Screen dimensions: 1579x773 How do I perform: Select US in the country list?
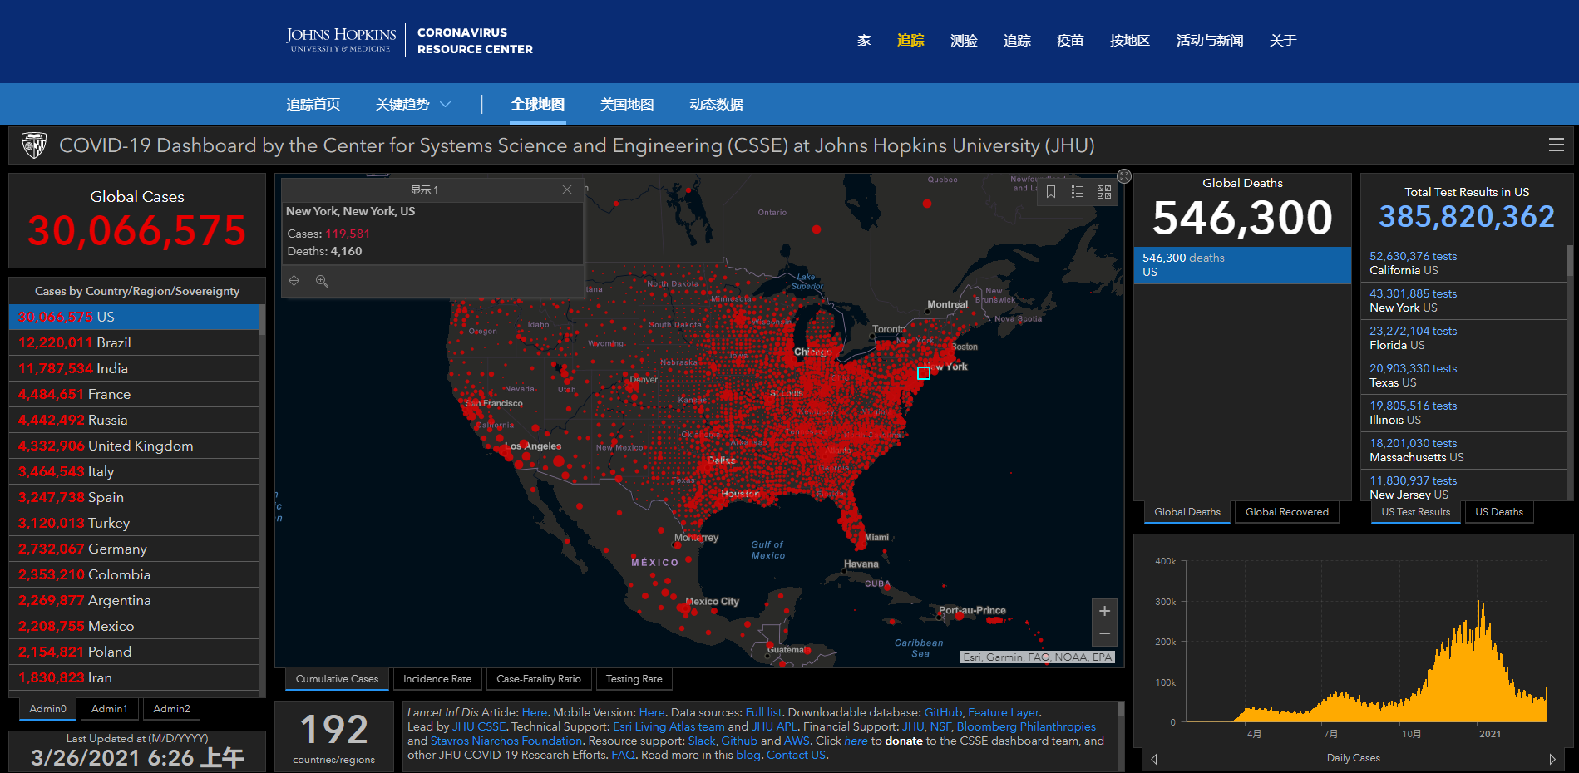(134, 317)
